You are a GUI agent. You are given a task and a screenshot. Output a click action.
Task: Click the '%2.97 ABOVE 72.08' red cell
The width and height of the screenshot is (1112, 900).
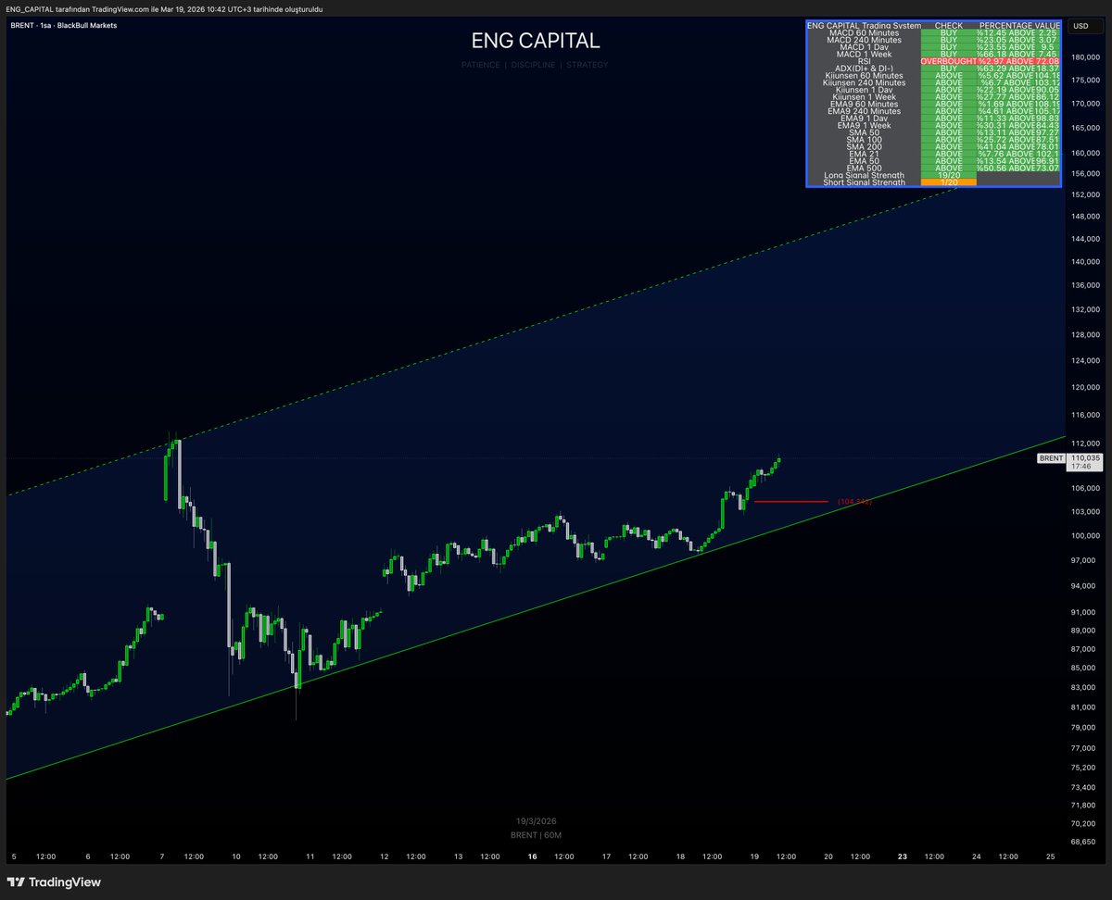point(1017,61)
